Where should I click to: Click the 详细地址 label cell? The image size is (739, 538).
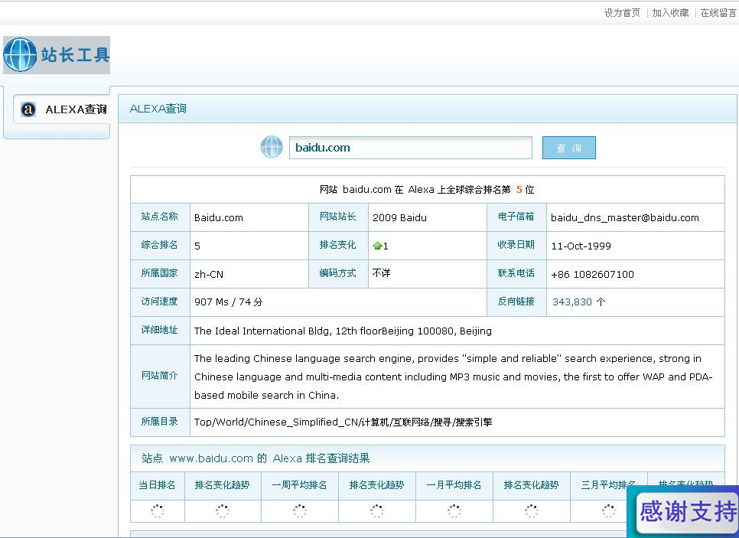point(160,330)
